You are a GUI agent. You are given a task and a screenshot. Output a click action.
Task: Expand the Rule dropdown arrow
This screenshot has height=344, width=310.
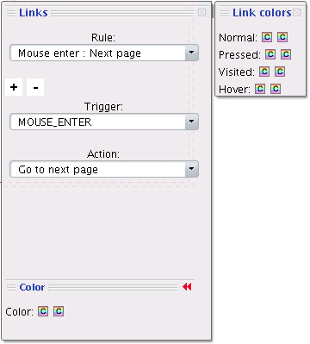pos(191,53)
